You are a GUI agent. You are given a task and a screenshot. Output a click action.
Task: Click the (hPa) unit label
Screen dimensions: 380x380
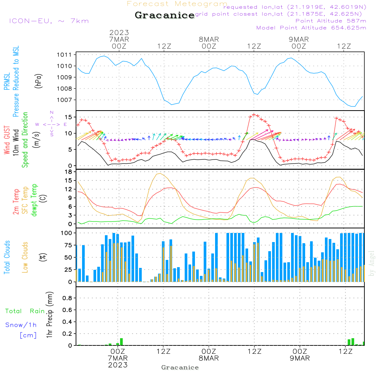(x=38, y=81)
